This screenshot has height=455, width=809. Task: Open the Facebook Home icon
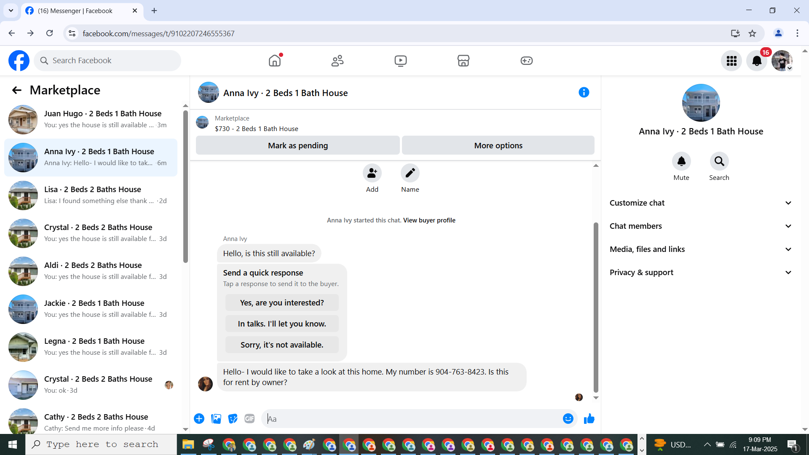click(x=275, y=61)
